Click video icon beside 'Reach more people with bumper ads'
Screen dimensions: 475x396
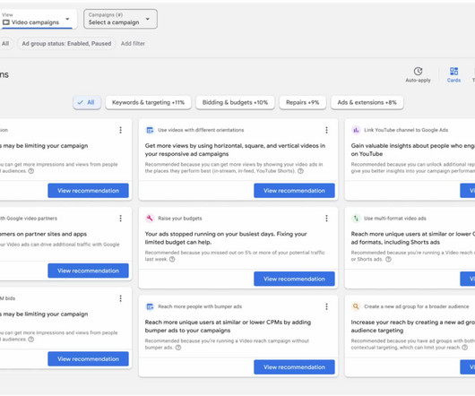(x=150, y=306)
